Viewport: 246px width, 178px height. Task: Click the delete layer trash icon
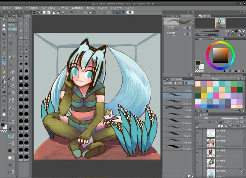pos(243,126)
